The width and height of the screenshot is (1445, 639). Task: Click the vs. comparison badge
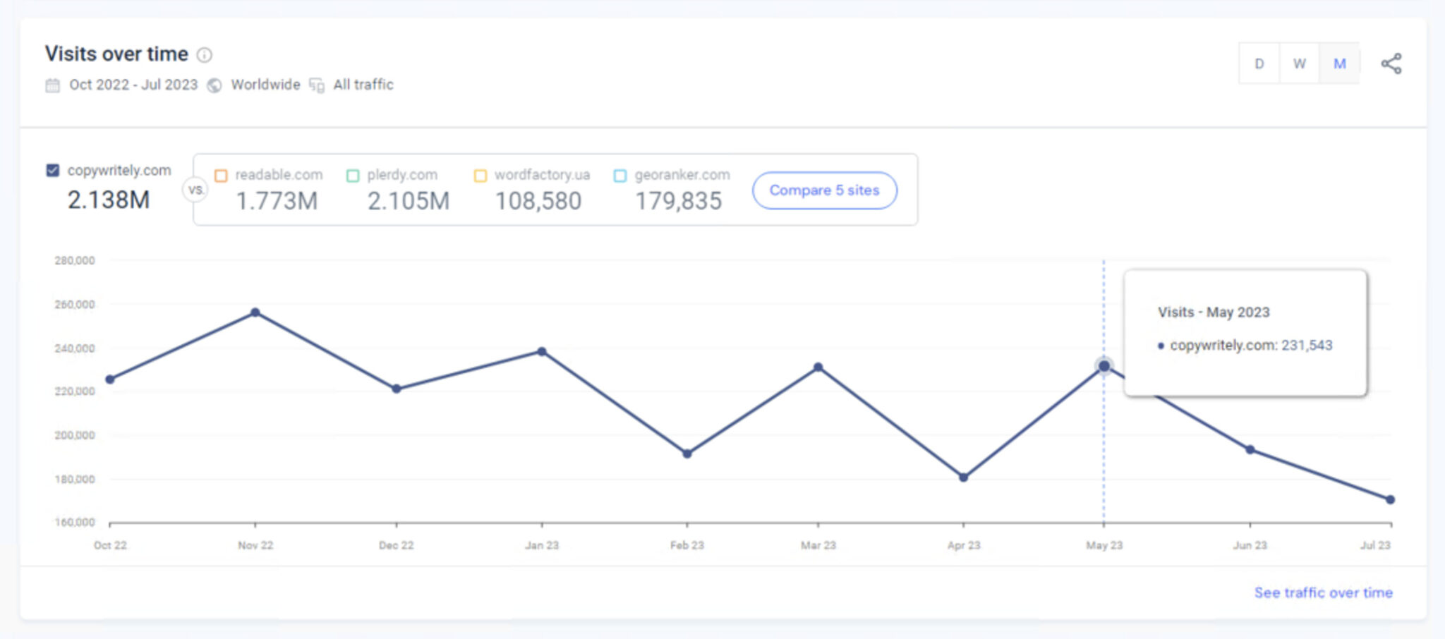coord(196,190)
